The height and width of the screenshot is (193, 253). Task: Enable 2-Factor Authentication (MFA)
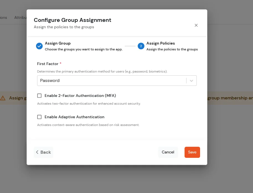coord(39,96)
